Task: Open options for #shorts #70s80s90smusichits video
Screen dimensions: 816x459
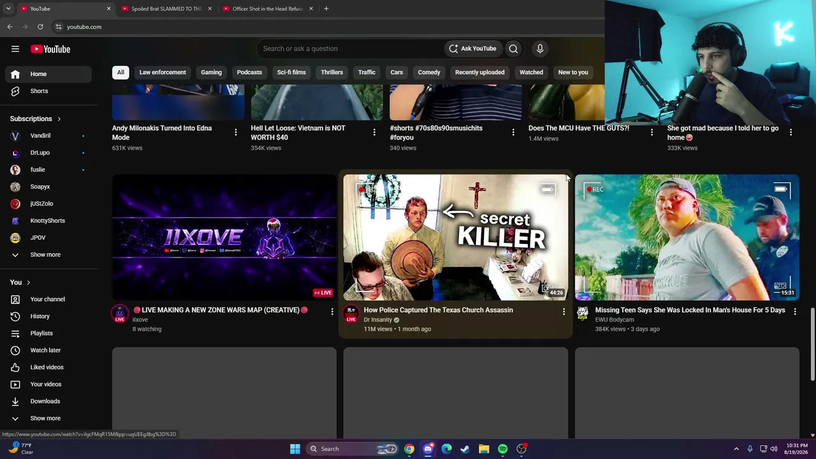Action: click(x=513, y=132)
